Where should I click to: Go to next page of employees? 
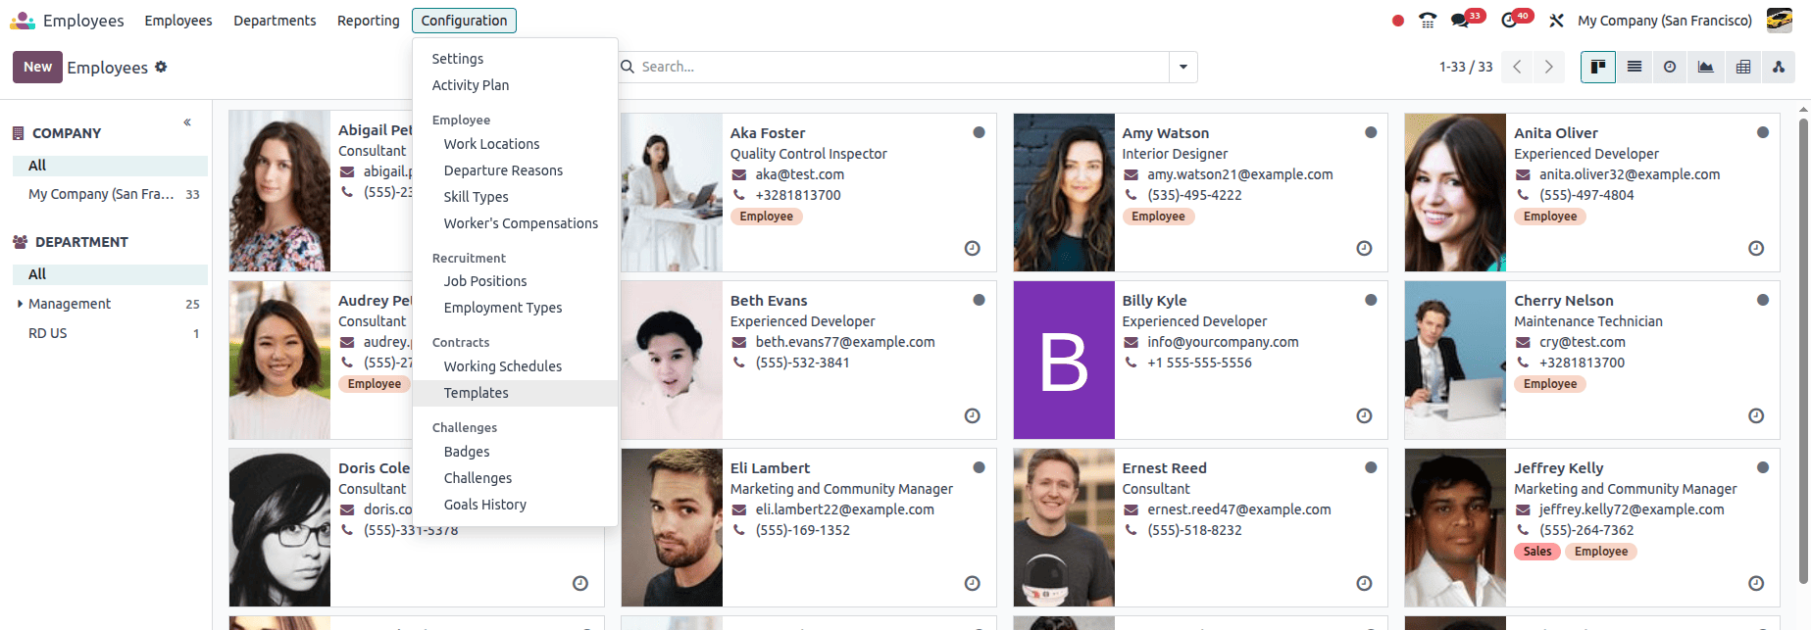[x=1548, y=67]
